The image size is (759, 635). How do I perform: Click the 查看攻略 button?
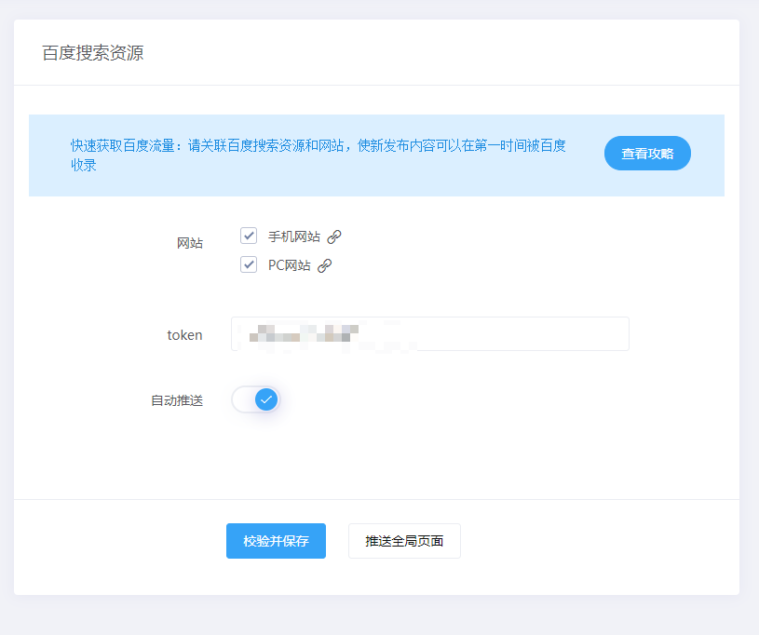(x=647, y=154)
